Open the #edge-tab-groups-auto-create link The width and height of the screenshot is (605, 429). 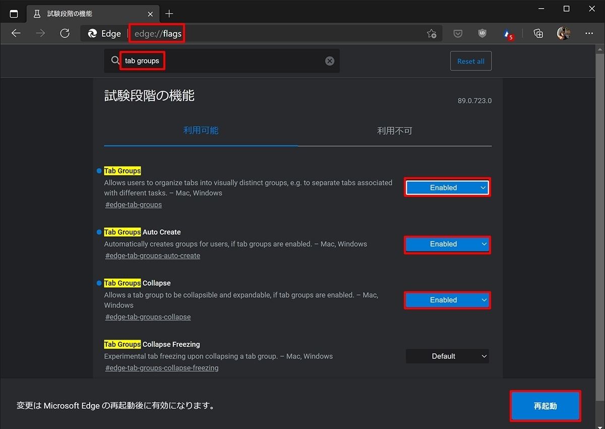(x=153, y=256)
